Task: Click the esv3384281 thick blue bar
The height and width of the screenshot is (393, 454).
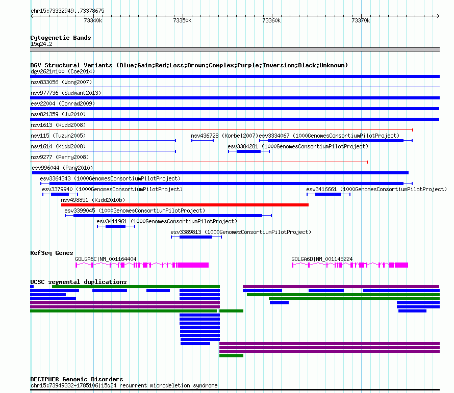Action: point(249,151)
